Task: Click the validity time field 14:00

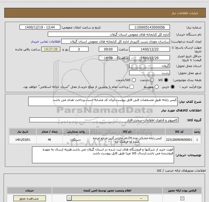Action: (108, 58)
